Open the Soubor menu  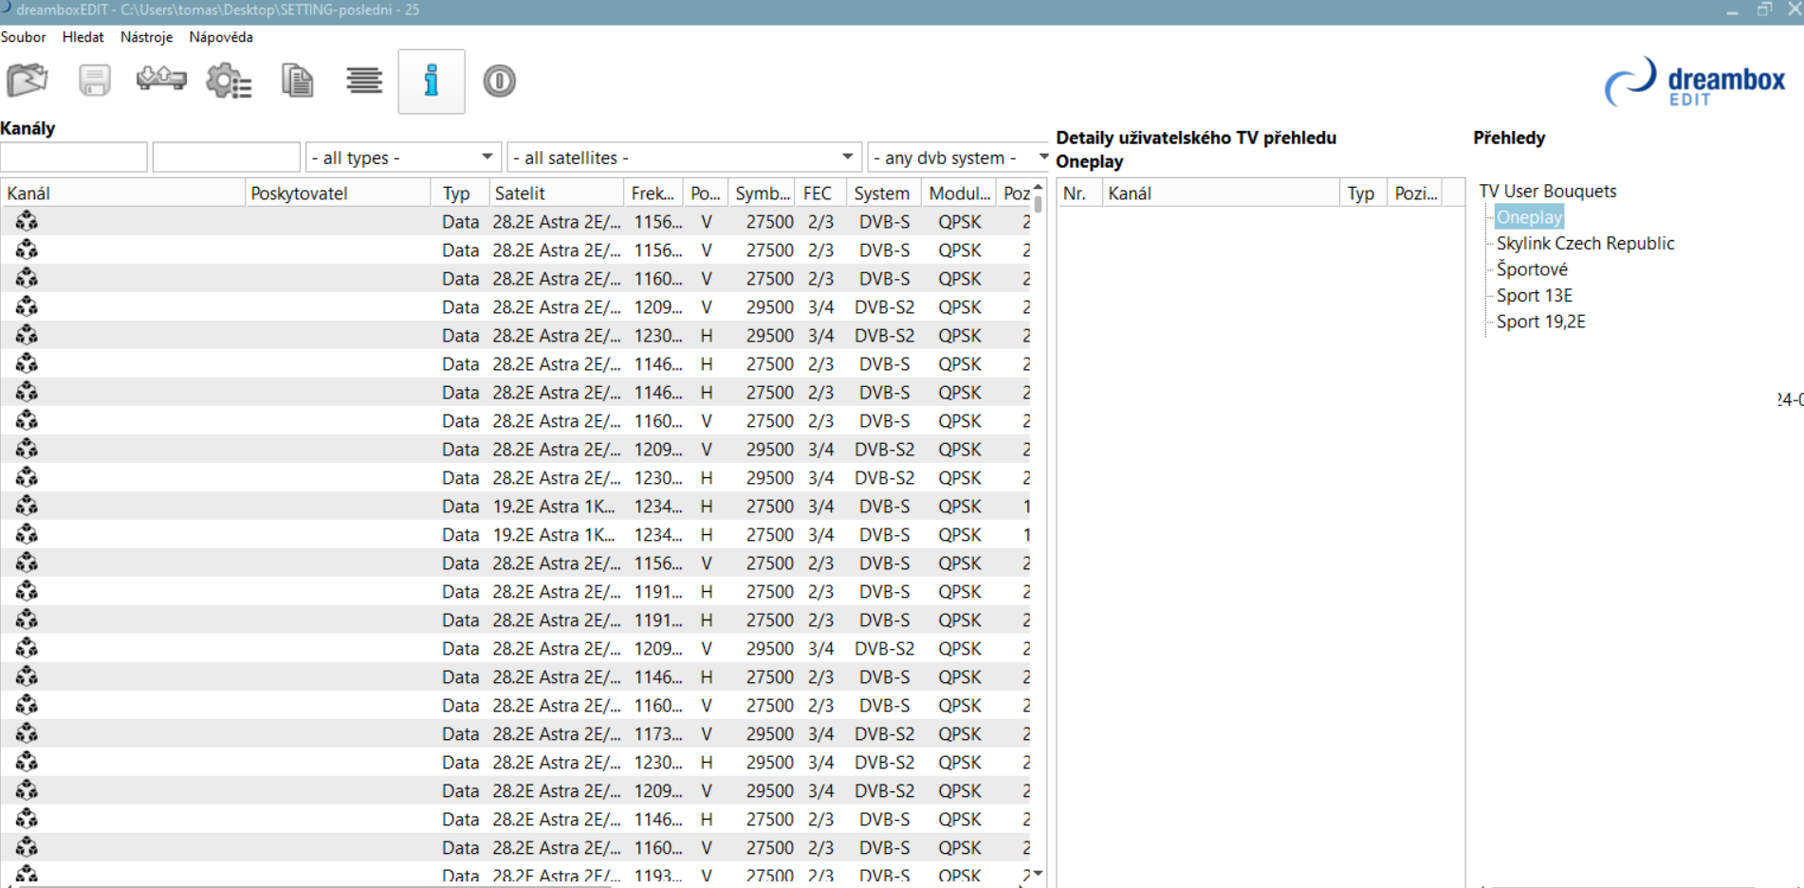(x=24, y=37)
